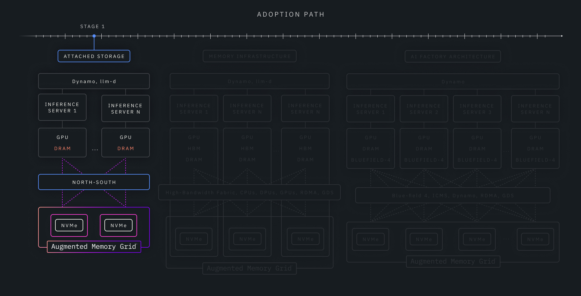Viewport: 581px width, 296px height.
Task: Click the orange DRAM label under Inference Server 1
Action: tap(62, 148)
